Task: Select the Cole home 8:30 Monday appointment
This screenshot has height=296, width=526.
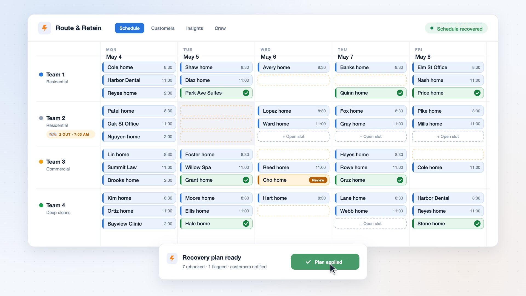Action: pos(139,67)
